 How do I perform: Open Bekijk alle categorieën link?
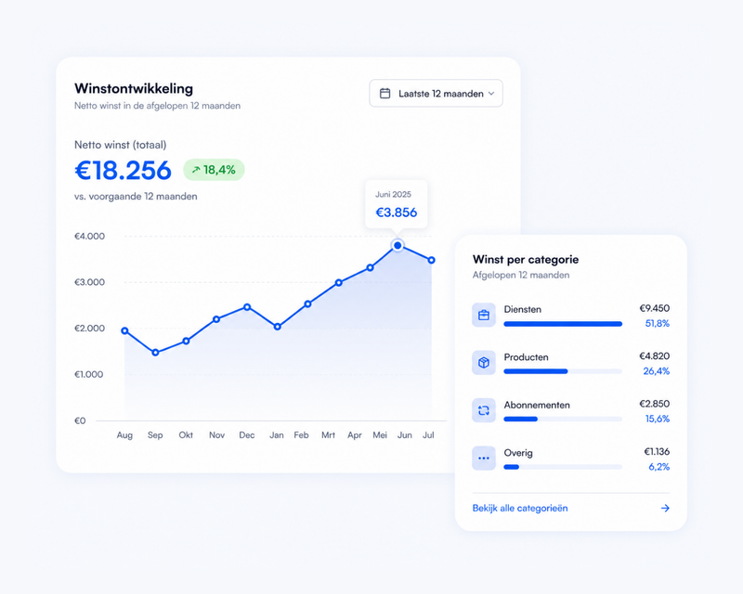click(x=520, y=509)
